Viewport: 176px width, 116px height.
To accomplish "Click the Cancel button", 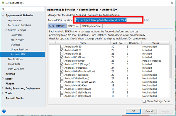I will pos(149,111).
